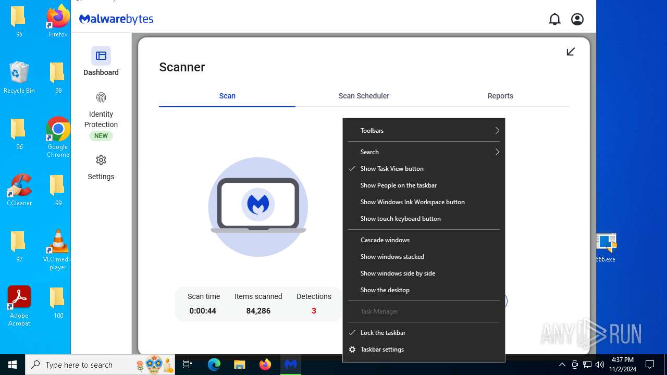This screenshot has width=667, height=375.
Task: Open Identity Protection fingerprint icon
Action: pos(101,97)
